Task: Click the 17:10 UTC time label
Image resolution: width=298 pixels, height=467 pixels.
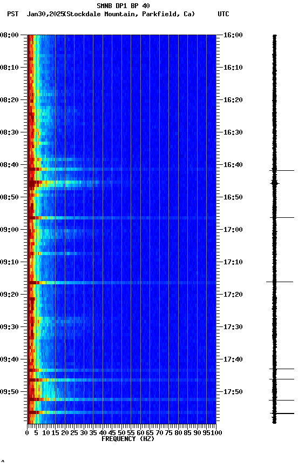Action: [233, 262]
